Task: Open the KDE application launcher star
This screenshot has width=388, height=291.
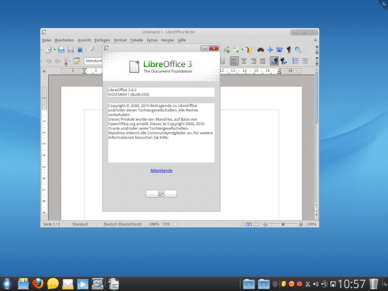Action: click(x=7, y=284)
